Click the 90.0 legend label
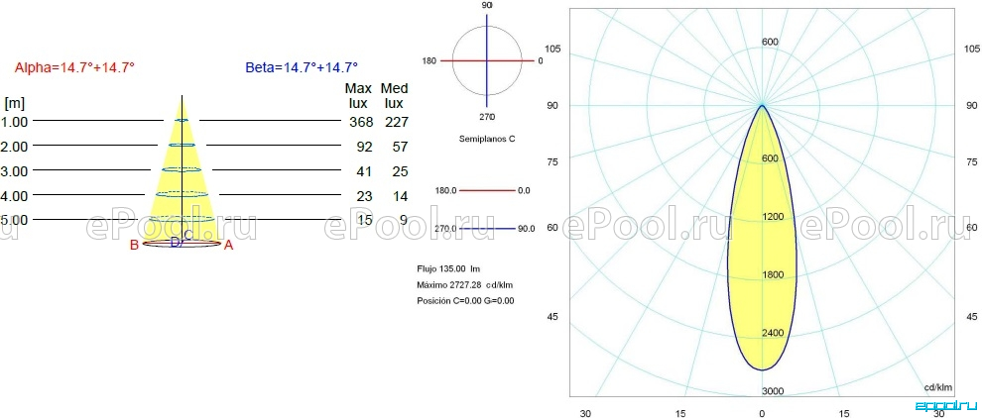The width and height of the screenshot is (982, 418). point(526,229)
